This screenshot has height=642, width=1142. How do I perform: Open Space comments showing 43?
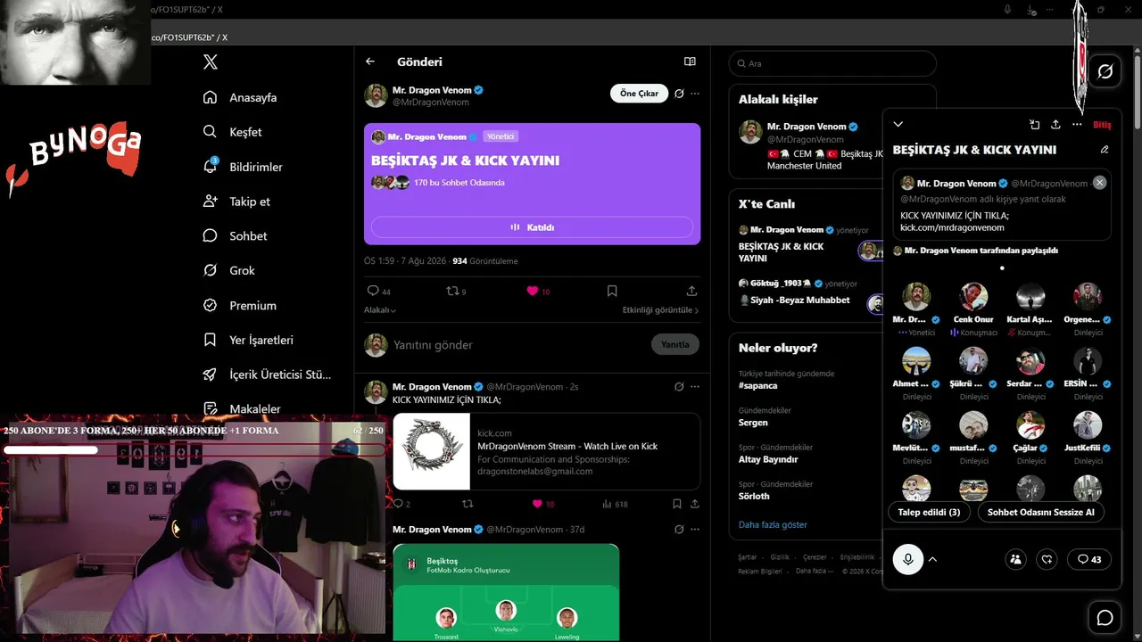click(x=1089, y=559)
